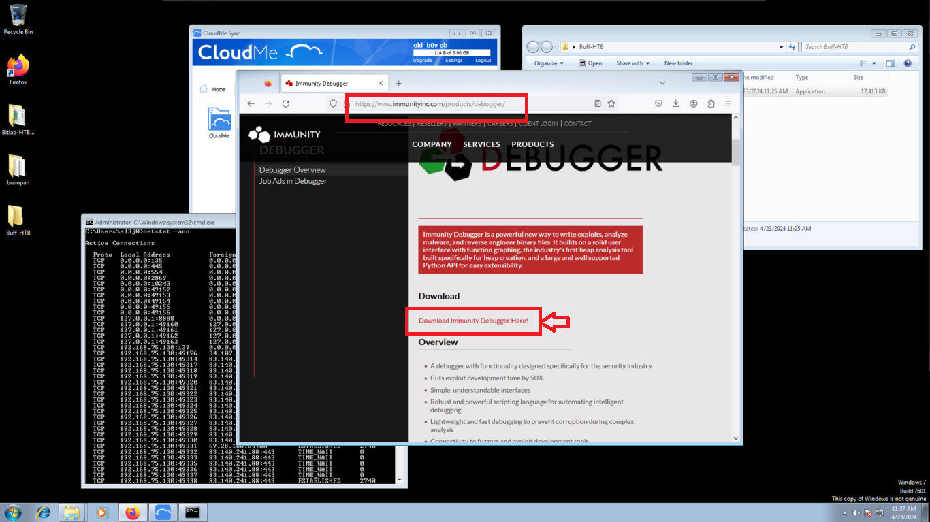The width and height of the screenshot is (930, 522).
Task: Open the SERVICES navigation menu
Action: pyautogui.click(x=481, y=144)
